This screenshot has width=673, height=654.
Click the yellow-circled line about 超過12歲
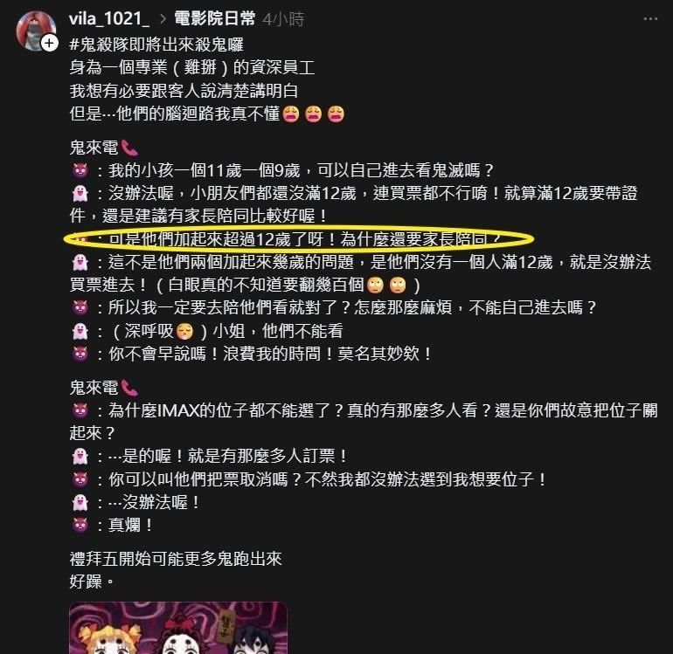coord(299,239)
